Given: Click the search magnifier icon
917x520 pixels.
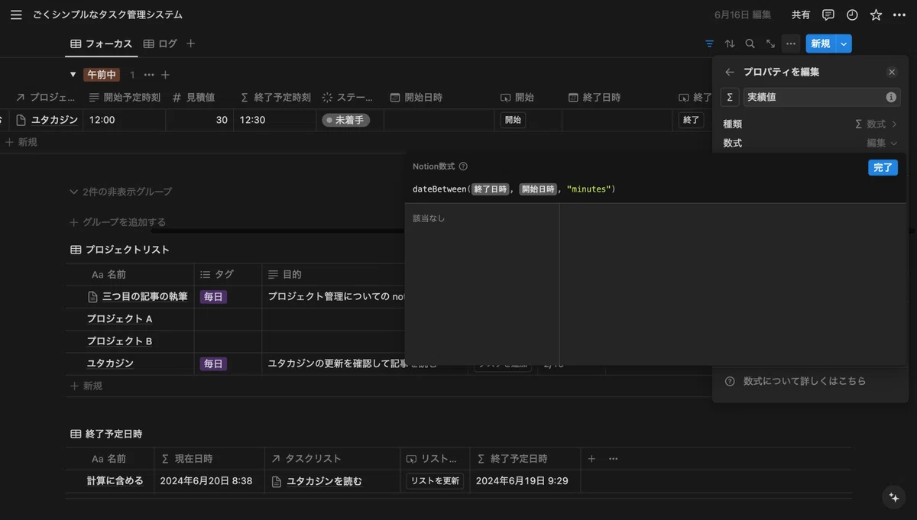Looking at the screenshot, I should 750,44.
